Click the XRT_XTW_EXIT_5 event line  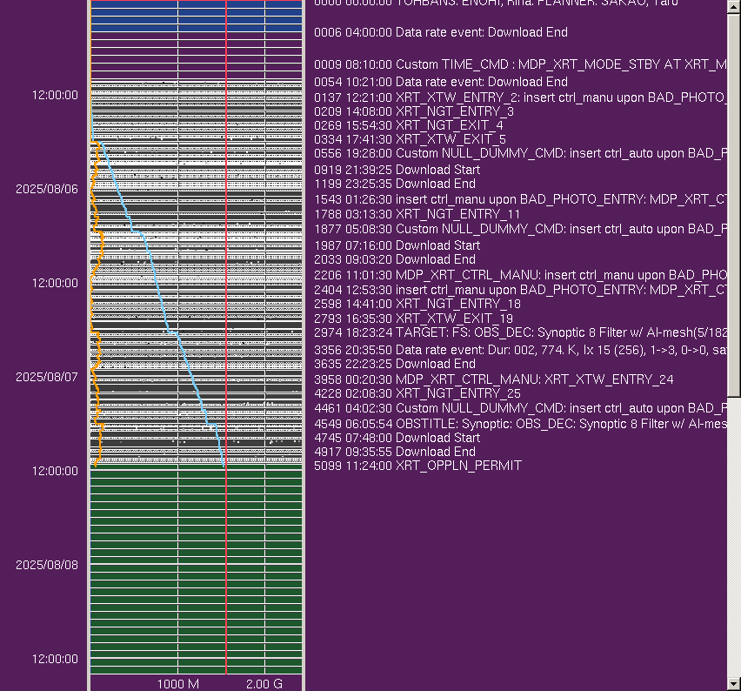[410, 139]
